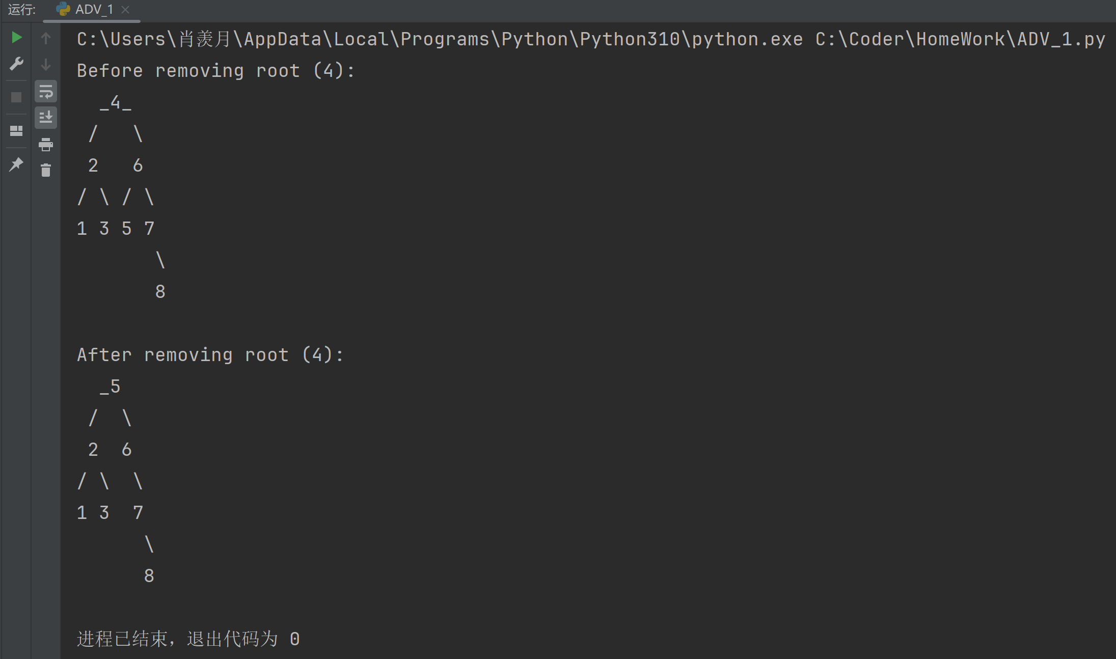This screenshot has height=659, width=1116.
Task: Click the exit code message line
Action: tap(188, 639)
